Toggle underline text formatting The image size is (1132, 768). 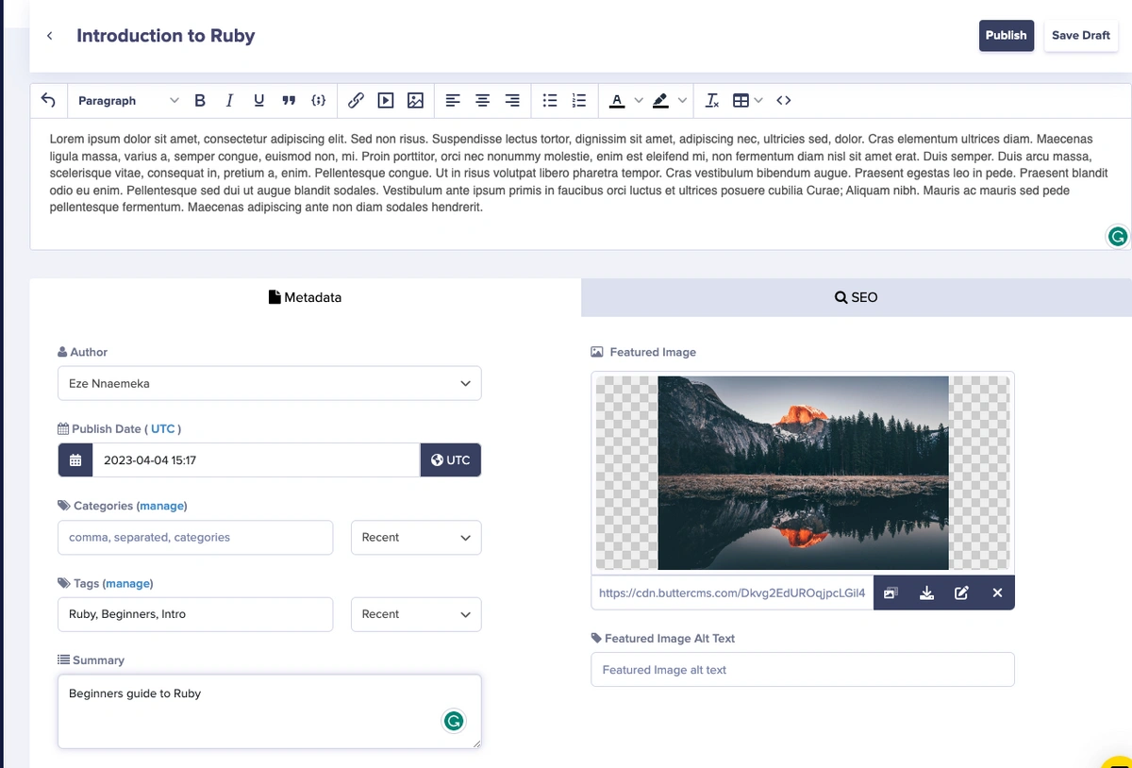[x=258, y=100]
